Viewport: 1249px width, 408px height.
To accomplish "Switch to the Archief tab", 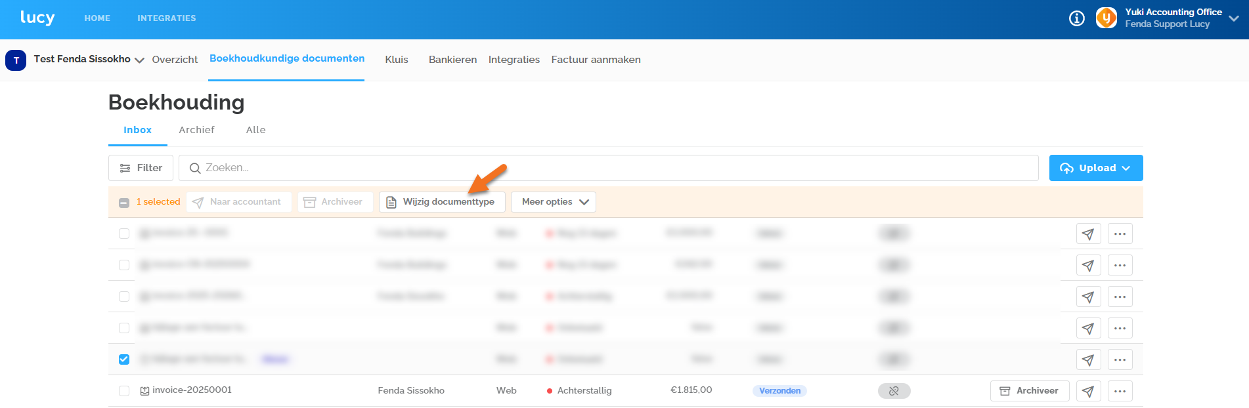I will click(x=197, y=130).
